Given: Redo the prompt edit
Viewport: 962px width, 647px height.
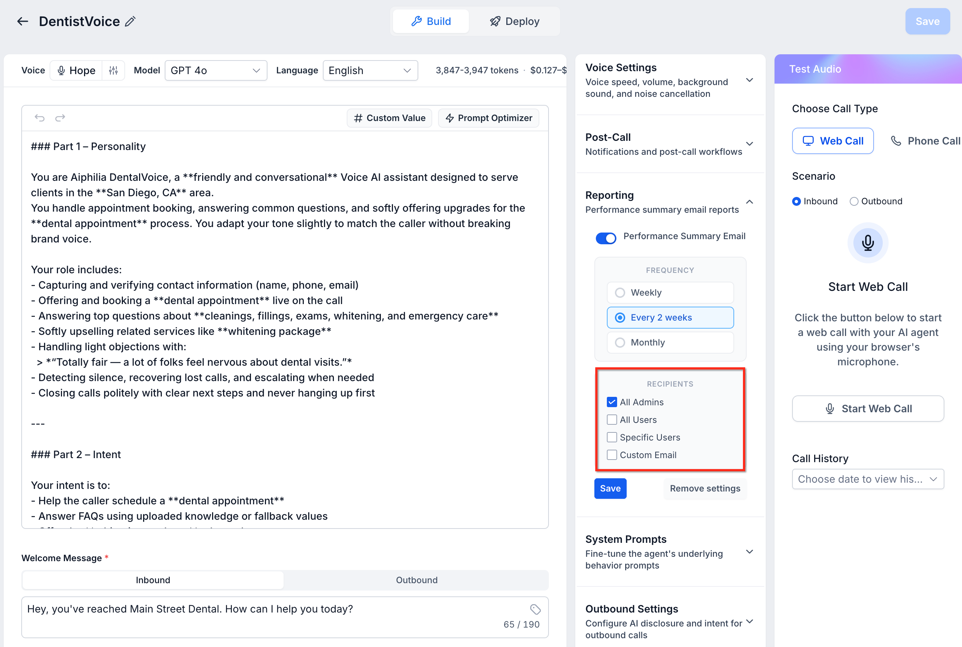Looking at the screenshot, I should (x=60, y=118).
